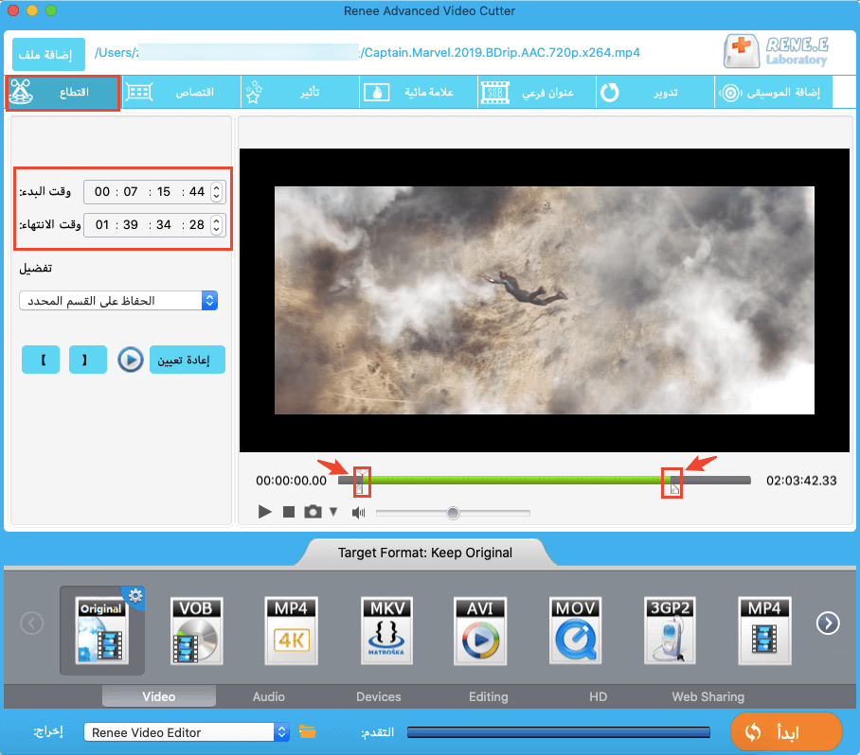Open the Crop (اقتصاص) tool tab
Image resolution: width=860 pixels, height=755 pixels.
[181, 92]
